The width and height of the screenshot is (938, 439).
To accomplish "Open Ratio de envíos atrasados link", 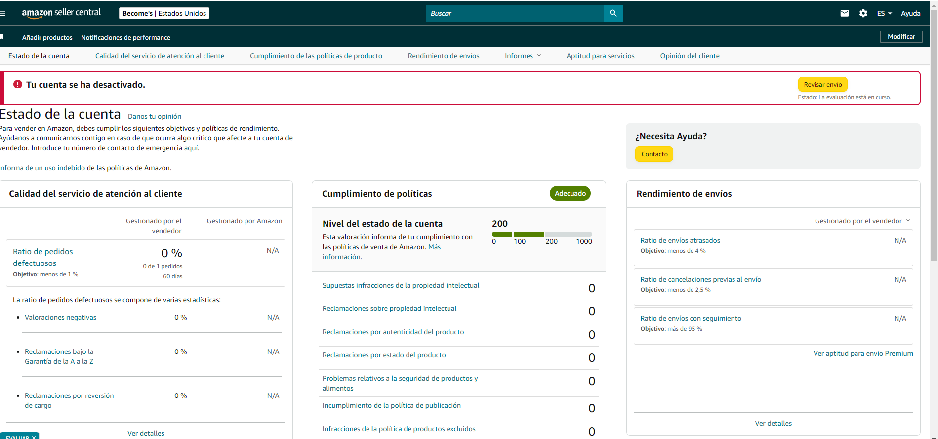I will [680, 240].
